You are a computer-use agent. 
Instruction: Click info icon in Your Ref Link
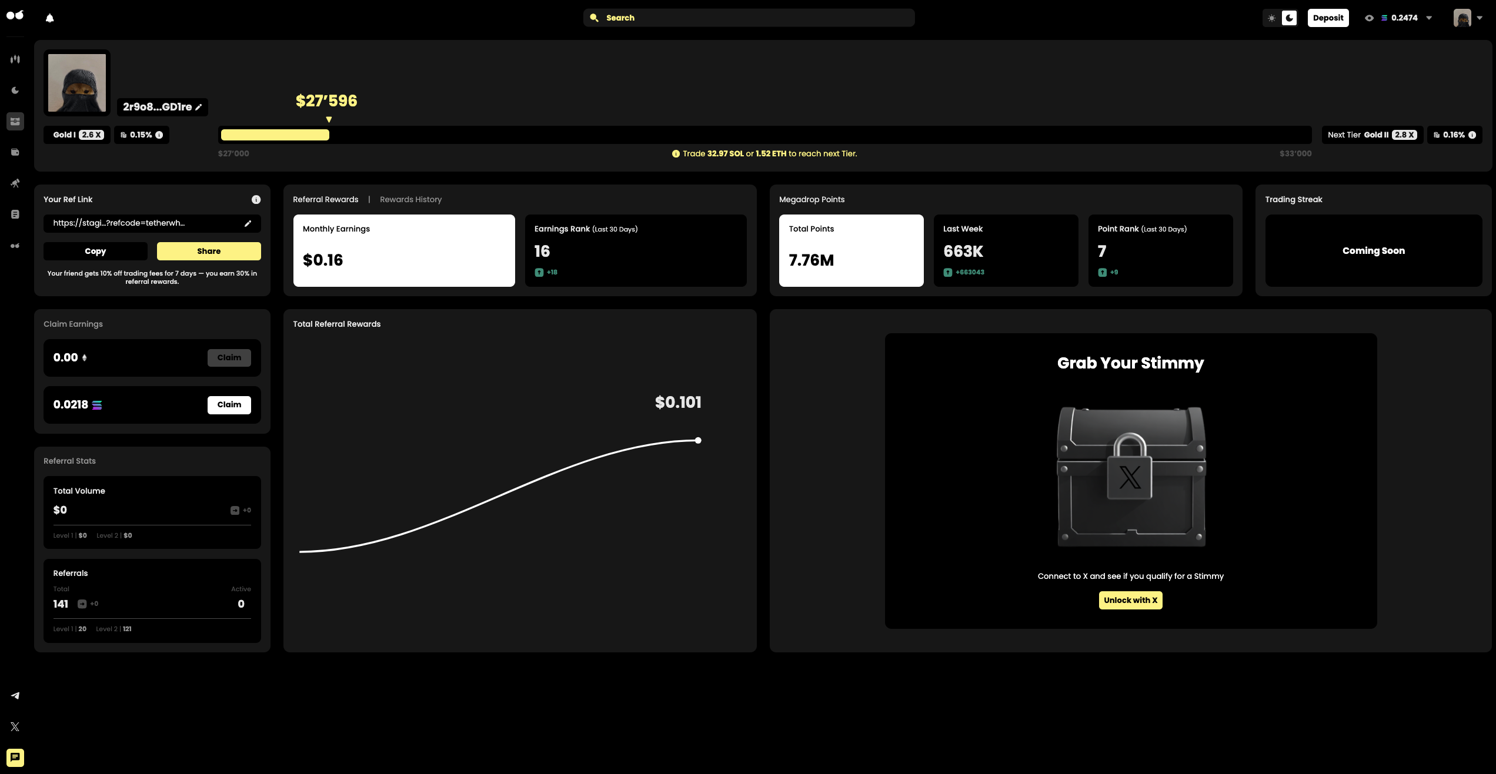tap(256, 200)
